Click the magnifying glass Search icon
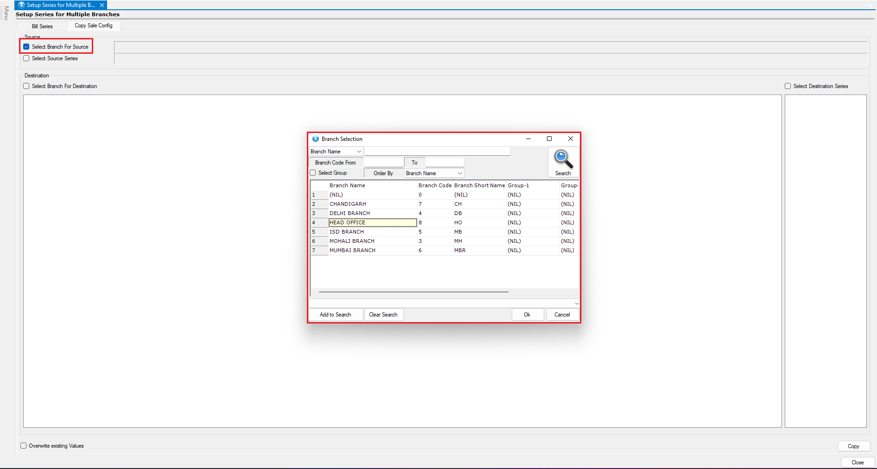Image resolution: width=877 pixels, height=469 pixels. (x=563, y=160)
